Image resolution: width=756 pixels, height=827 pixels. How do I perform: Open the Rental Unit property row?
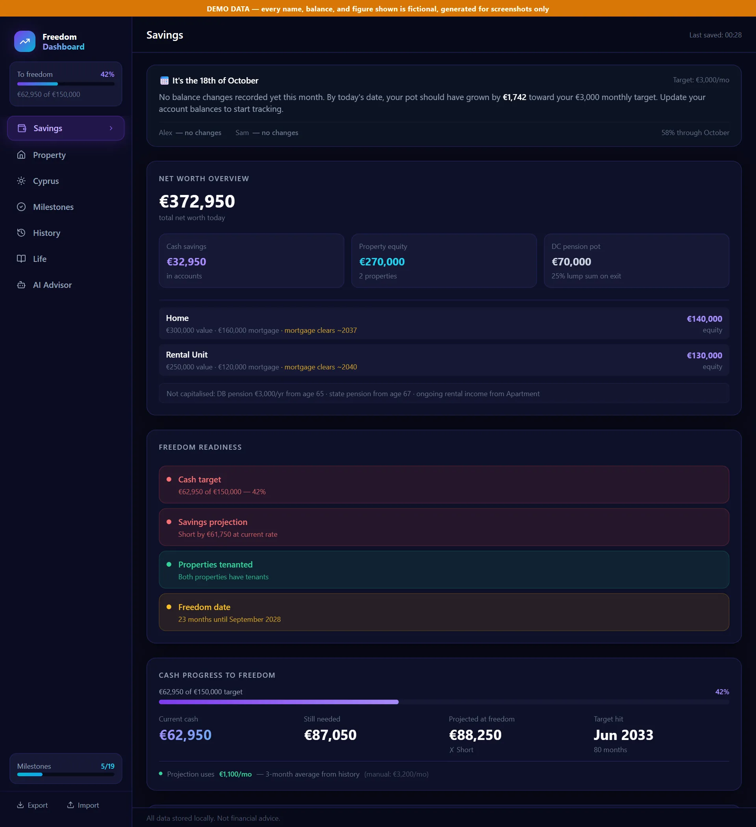point(444,360)
